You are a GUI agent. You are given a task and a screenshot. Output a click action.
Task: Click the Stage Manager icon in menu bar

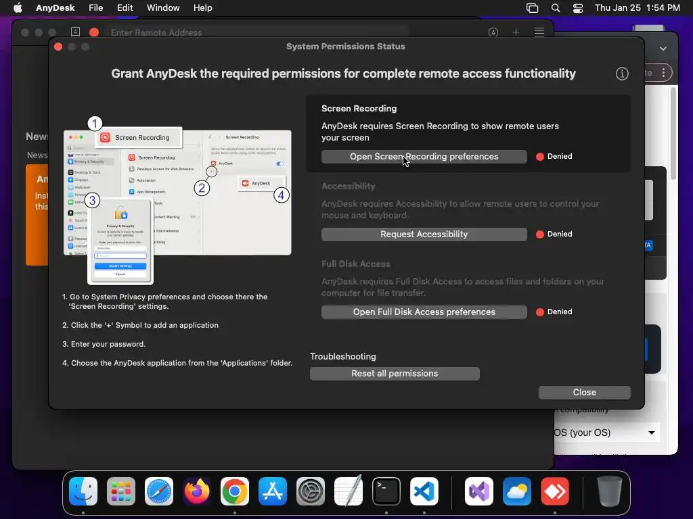[x=532, y=8]
